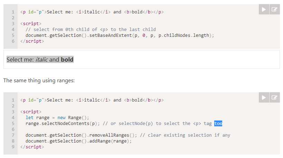Image resolution: width=283 pixels, height=158 pixels.
Task: Click the italic word in the result box
Action: click(x=42, y=60)
